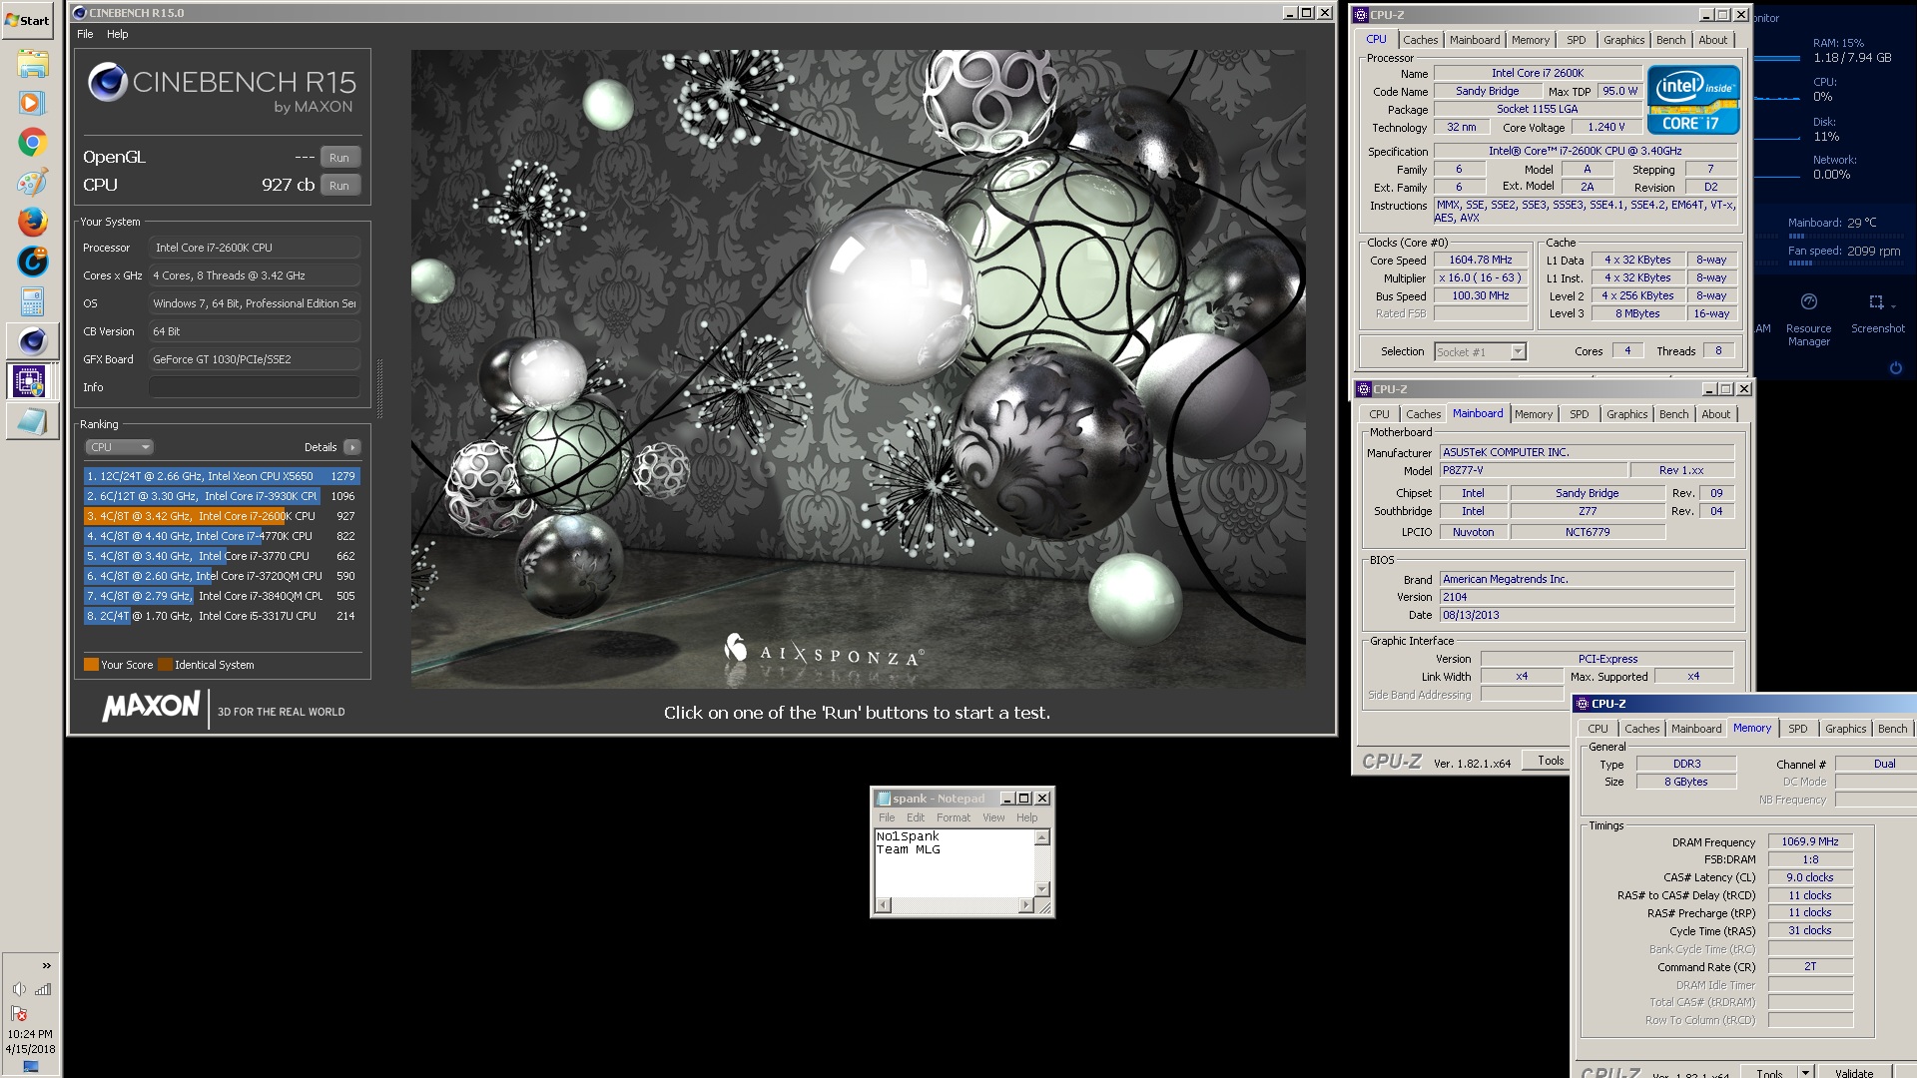Open Calculator from the taskbar

click(32, 301)
